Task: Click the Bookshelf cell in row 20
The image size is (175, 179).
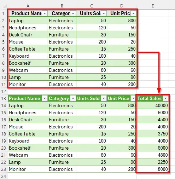Action: coord(28,148)
